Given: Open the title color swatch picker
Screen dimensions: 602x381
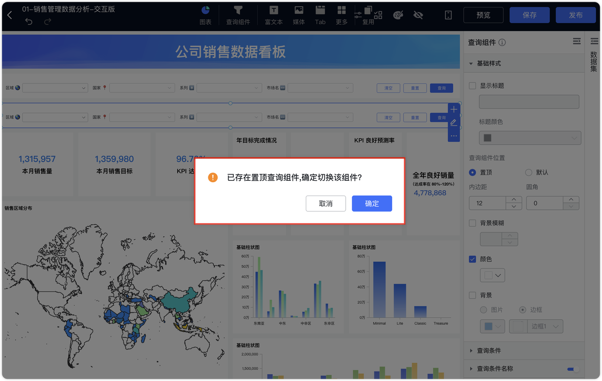Looking at the screenshot, I should coord(530,138).
